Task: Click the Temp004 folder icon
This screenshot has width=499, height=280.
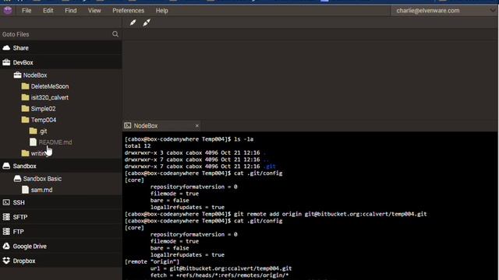Action: [25, 120]
